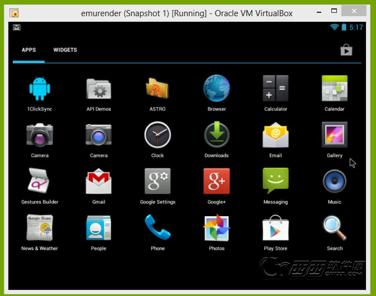This screenshot has height=296, width=376.
Task: Tap the battery status icon
Action: point(344,27)
